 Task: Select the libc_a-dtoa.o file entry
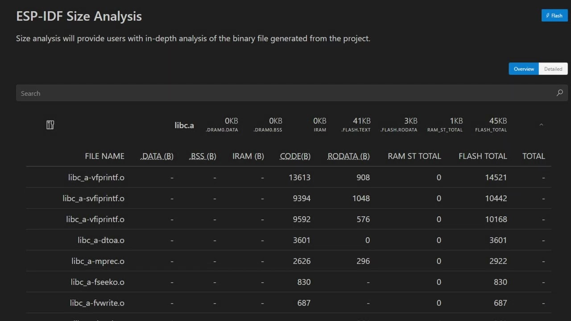pos(101,240)
